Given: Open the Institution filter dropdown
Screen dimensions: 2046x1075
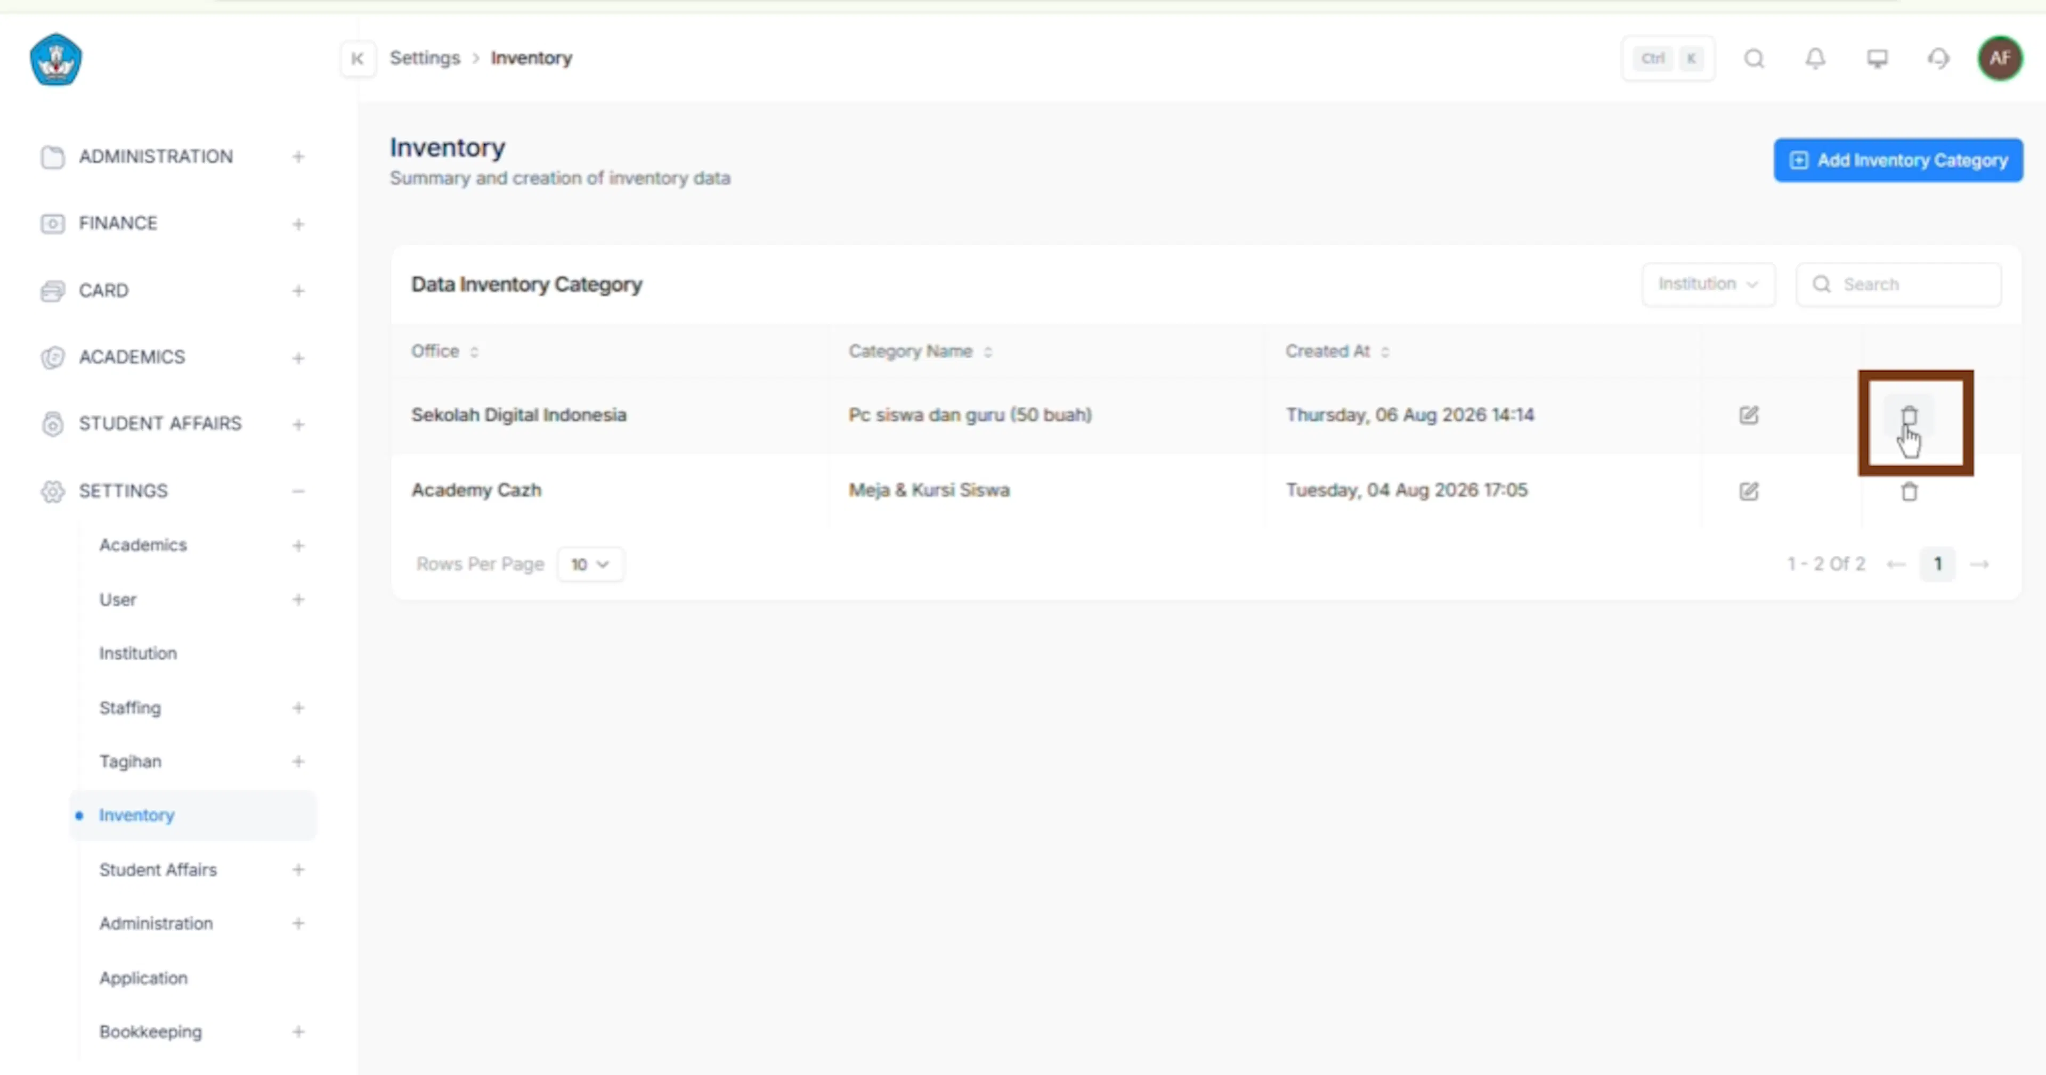Looking at the screenshot, I should (x=1708, y=284).
